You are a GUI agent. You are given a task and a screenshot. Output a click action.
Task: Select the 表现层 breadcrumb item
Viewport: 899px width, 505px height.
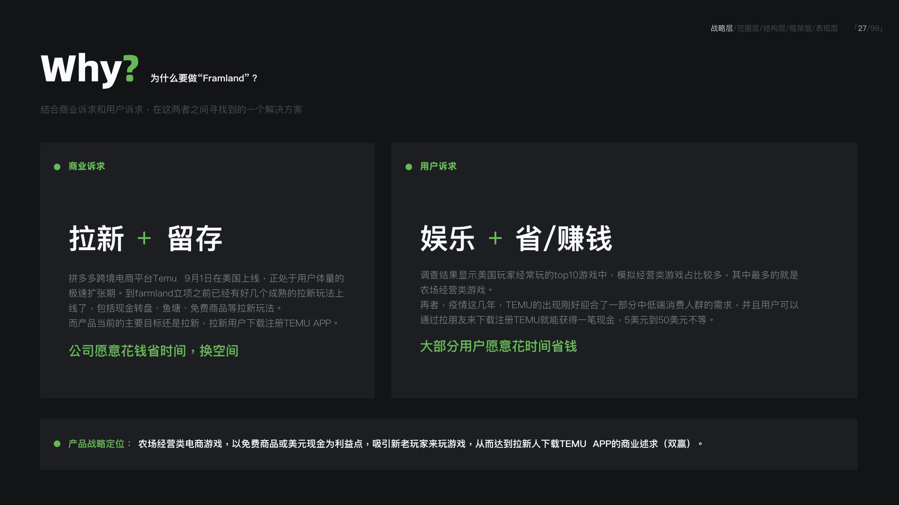[826, 29]
